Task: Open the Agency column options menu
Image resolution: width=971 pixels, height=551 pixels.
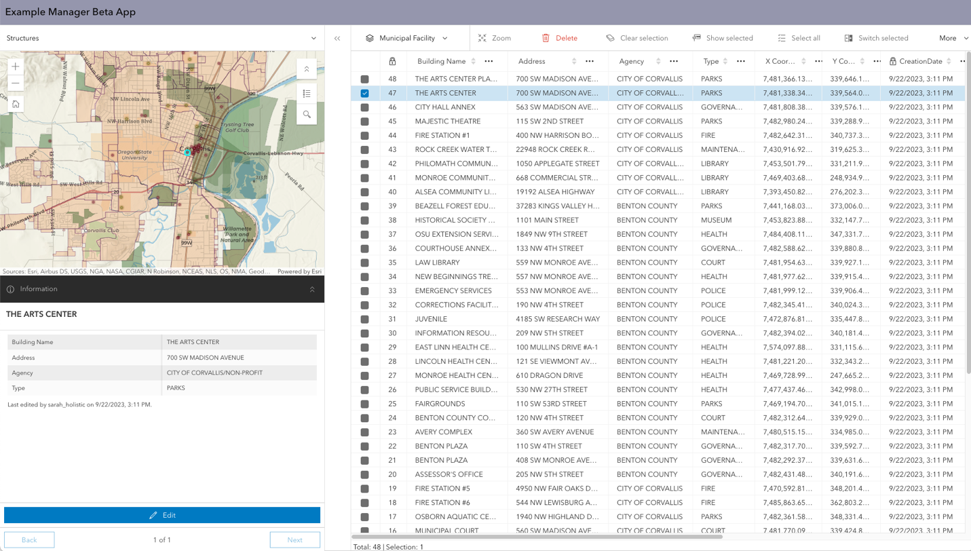Action: 674,61
